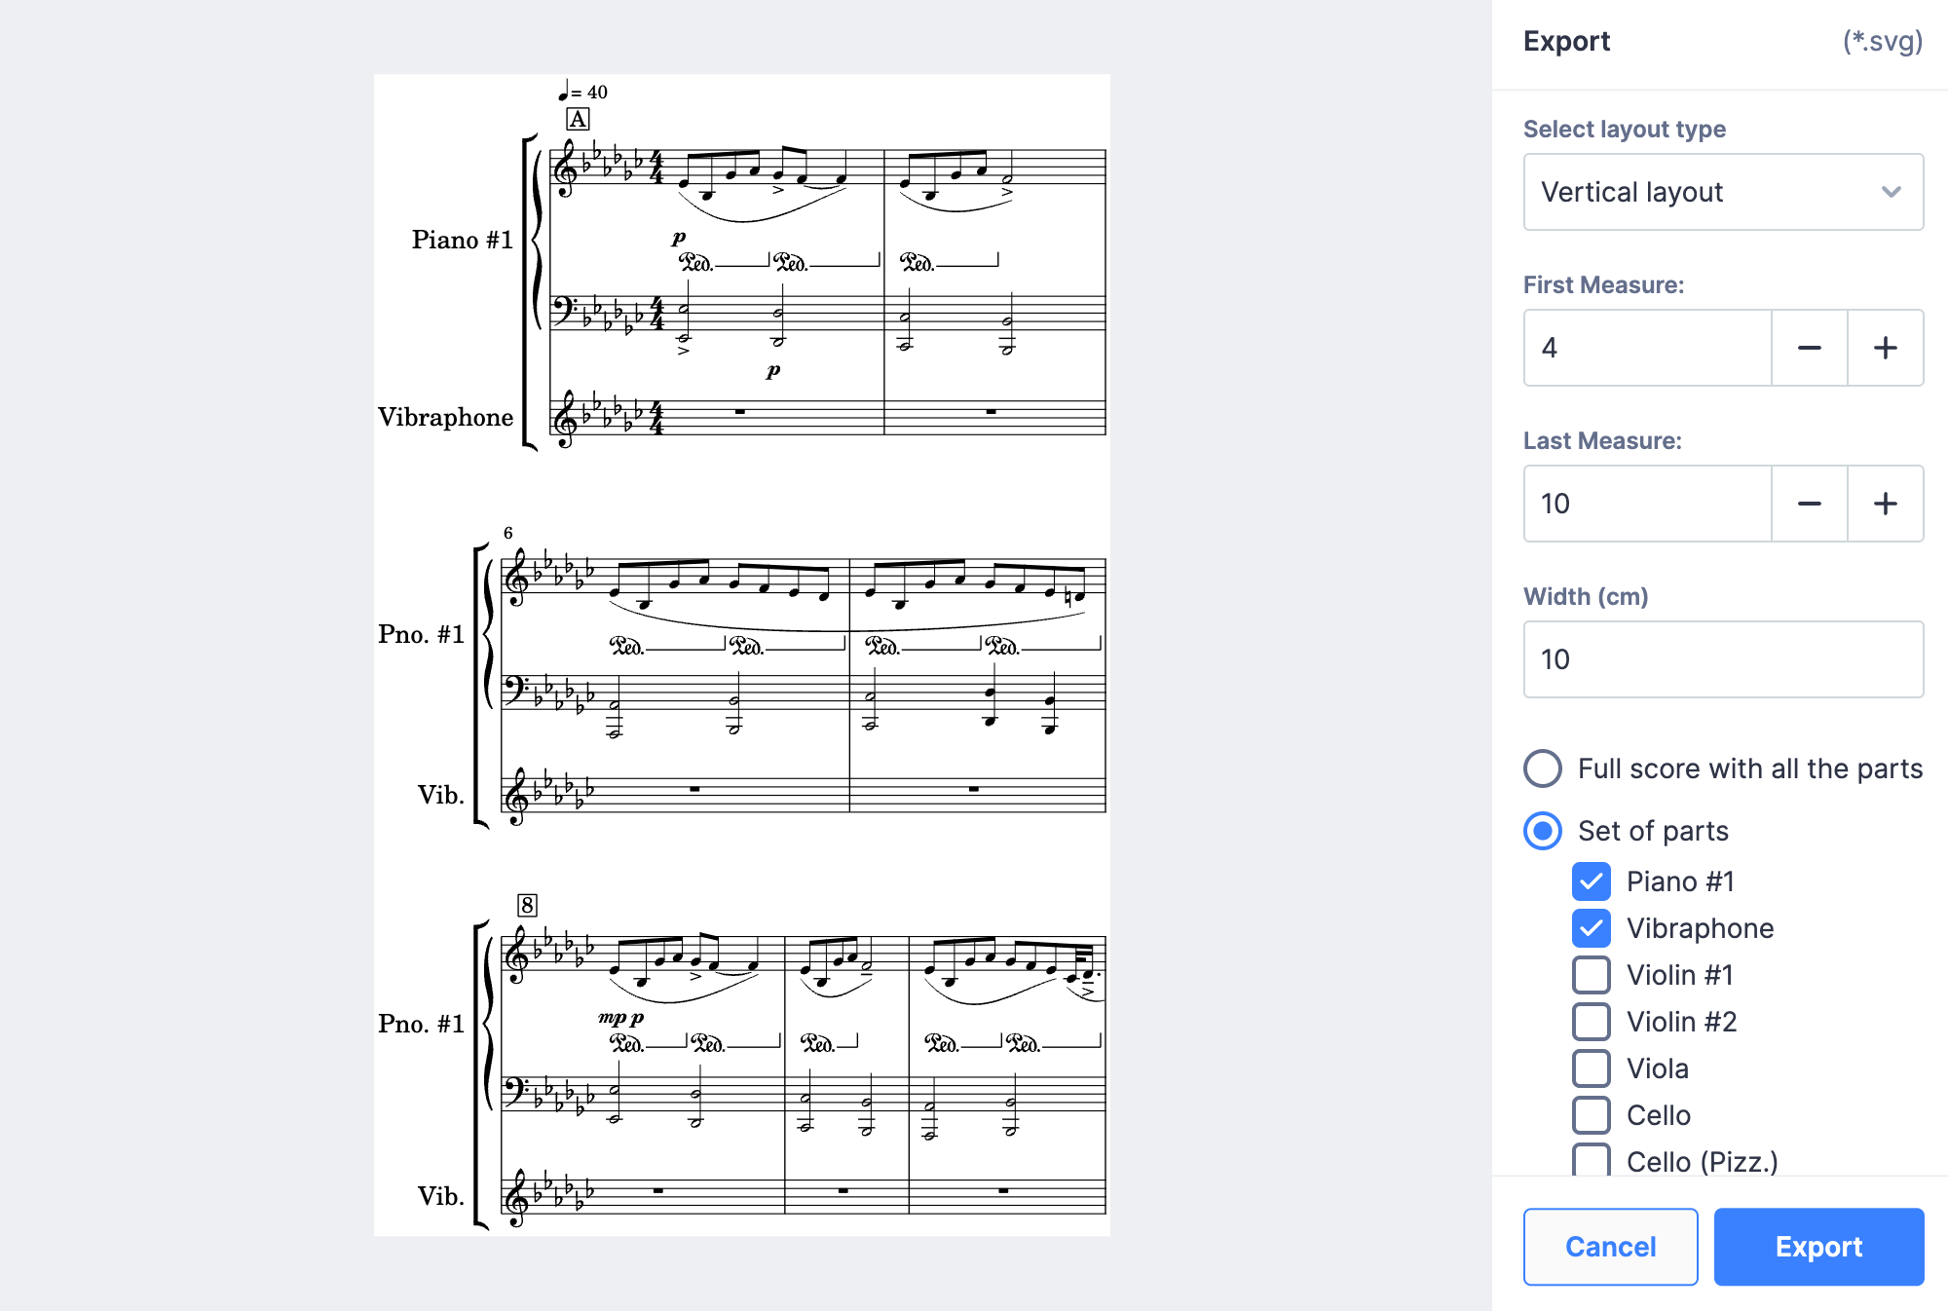This screenshot has height=1311, width=1948.
Task: Select the Set of parts option
Action: pos(1542,831)
